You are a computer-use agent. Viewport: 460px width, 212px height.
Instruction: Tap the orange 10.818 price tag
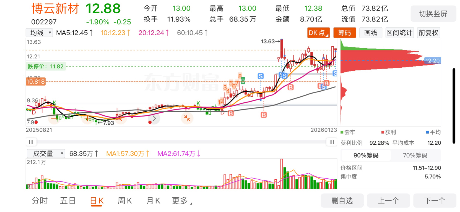point(35,81)
